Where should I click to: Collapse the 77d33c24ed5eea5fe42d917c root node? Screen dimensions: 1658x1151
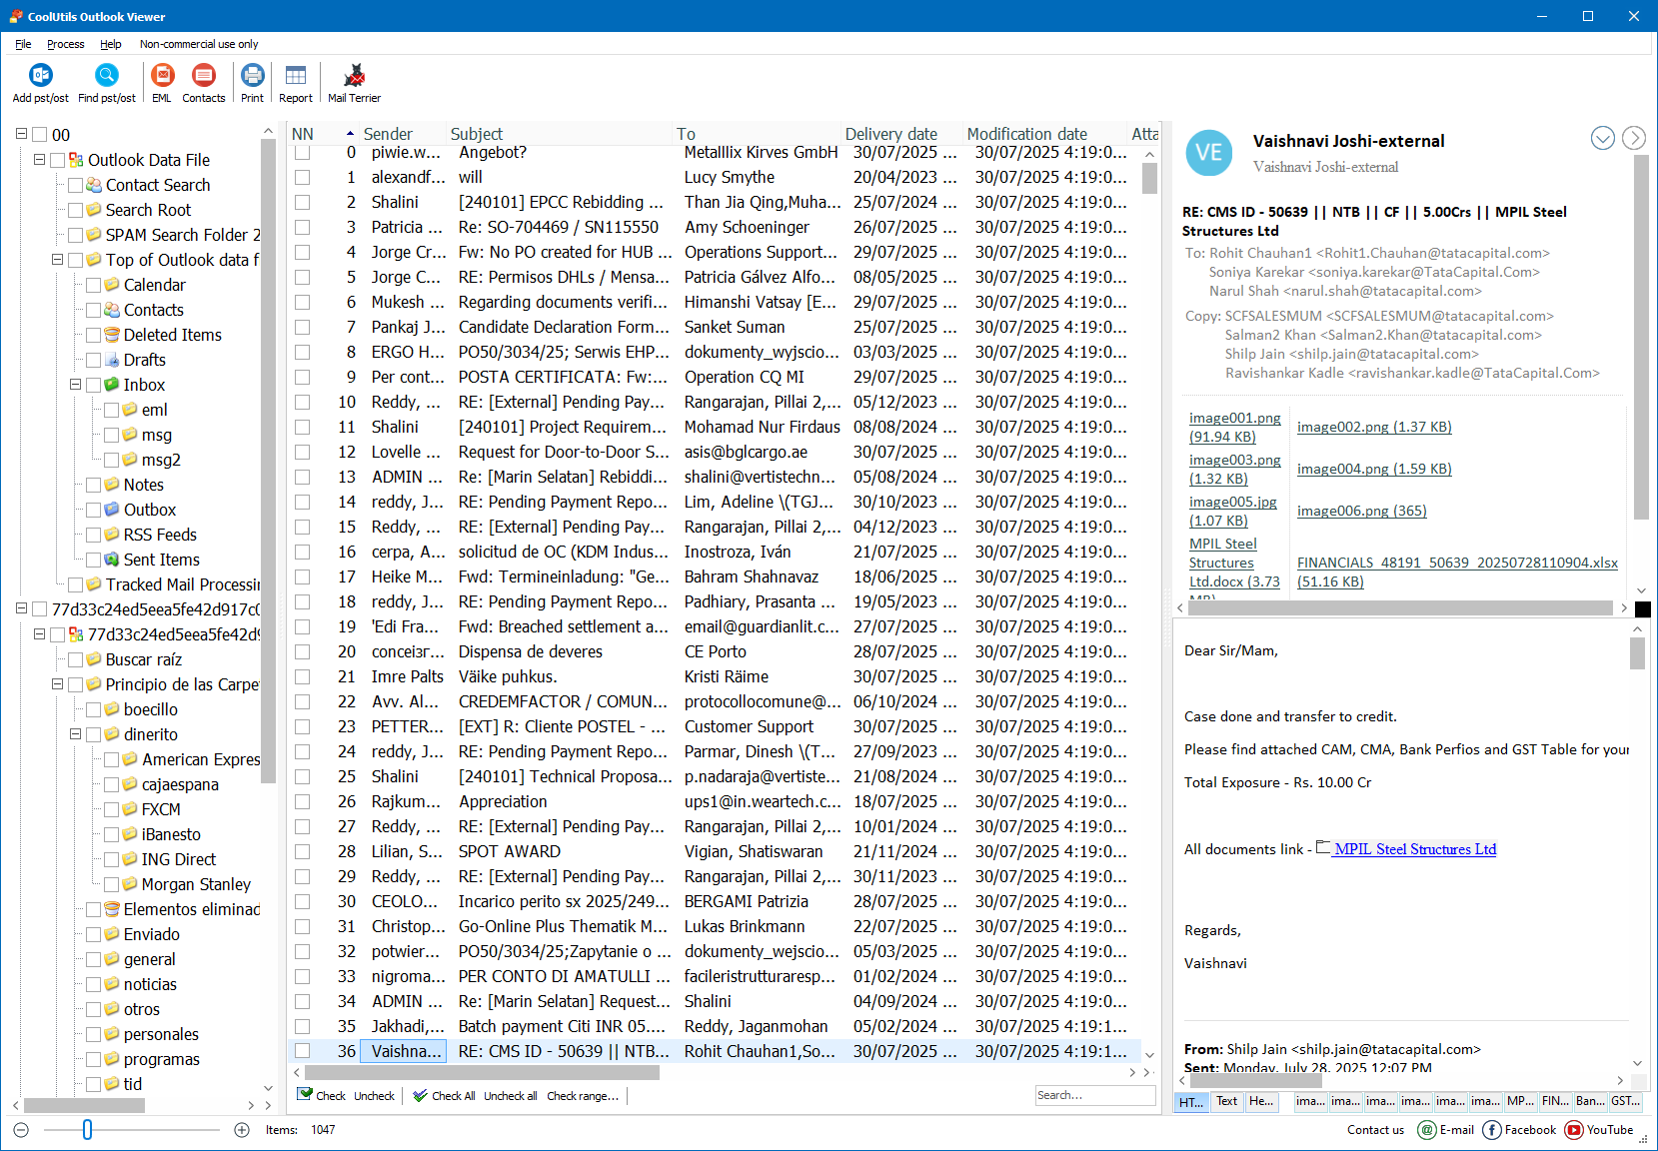(21, 608)
